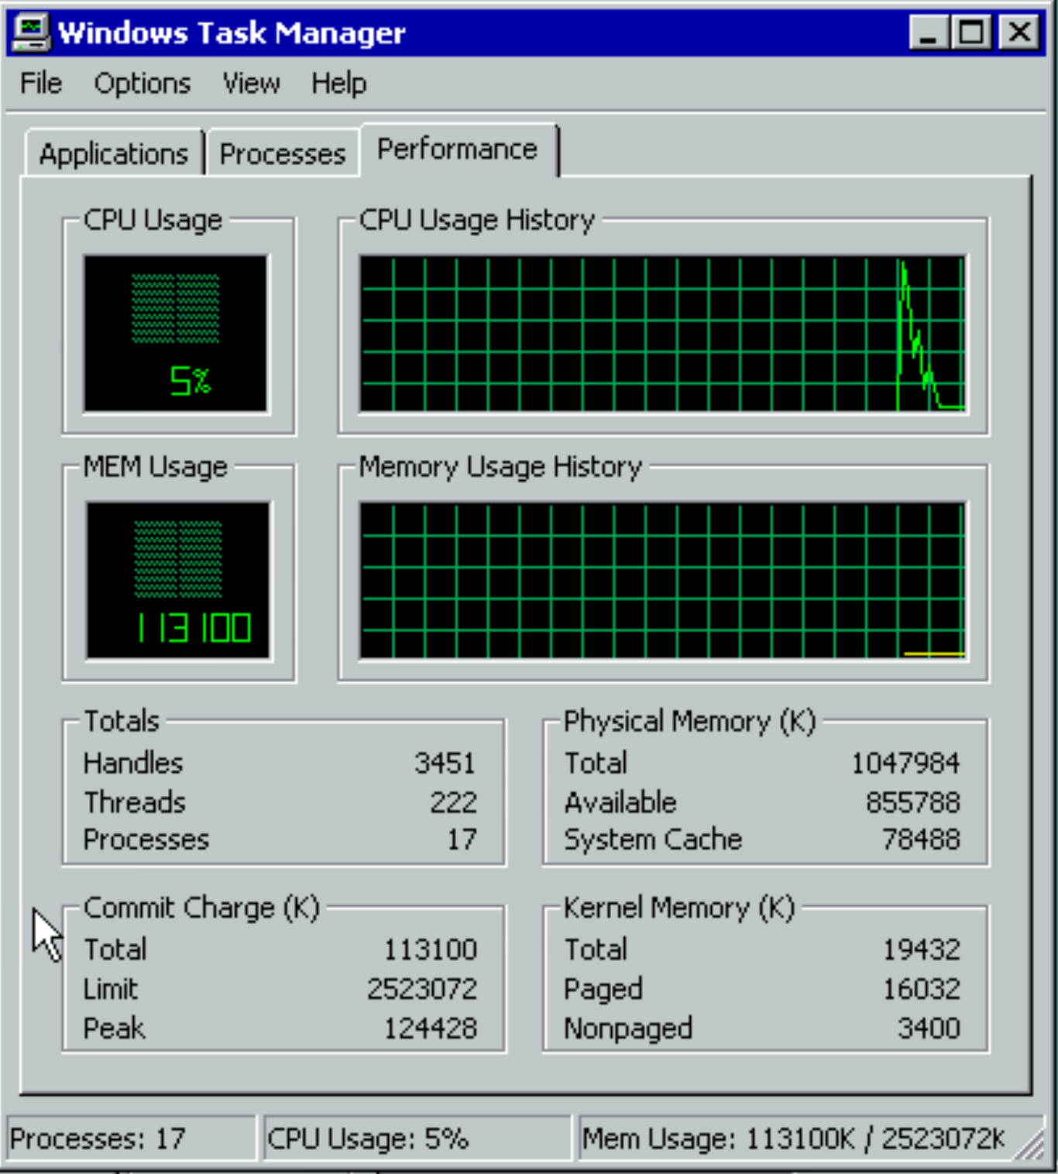1058x1174 pixels.
Task: Click the Processes: 17 status bar pane
Action: [130, 1138]
